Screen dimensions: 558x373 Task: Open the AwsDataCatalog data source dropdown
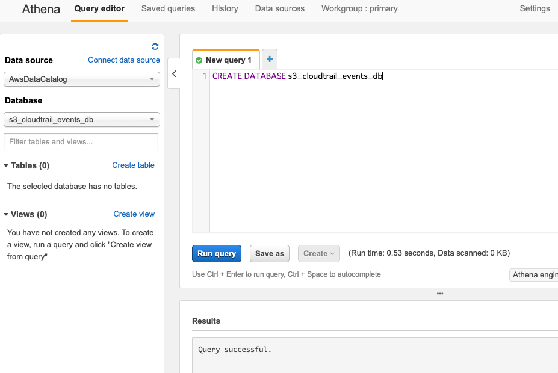click(x=81, y=79)
